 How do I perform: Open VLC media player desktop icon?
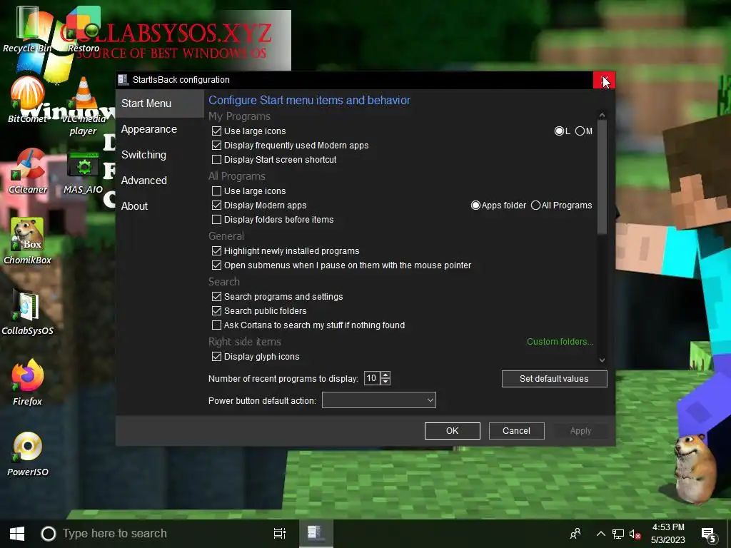pyautogui.click(x=83, y=106)
